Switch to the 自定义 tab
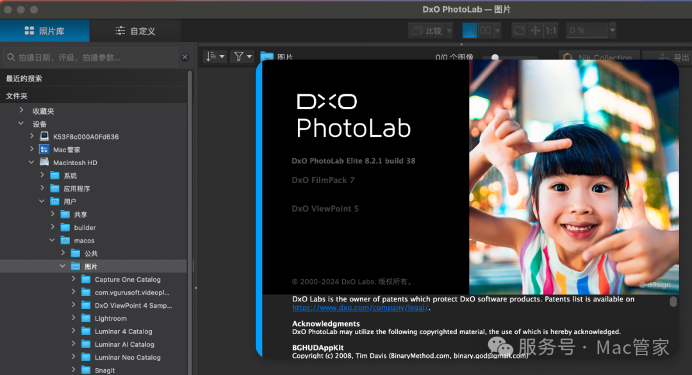The height and width of the screenshot is (375, 692). point(135,31)
